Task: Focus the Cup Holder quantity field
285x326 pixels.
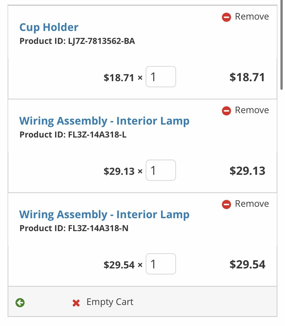Action: pos(161,77)
